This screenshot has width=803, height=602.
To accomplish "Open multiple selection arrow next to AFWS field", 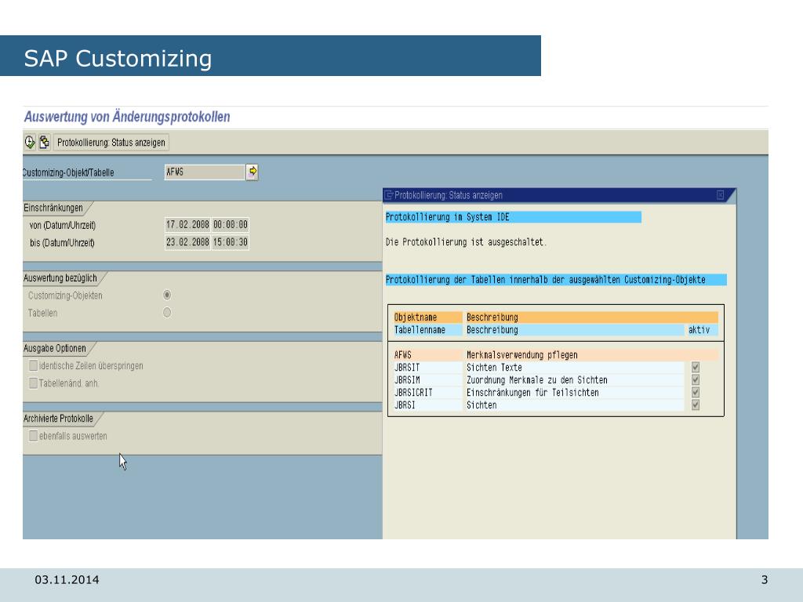I will coord(252,172).
